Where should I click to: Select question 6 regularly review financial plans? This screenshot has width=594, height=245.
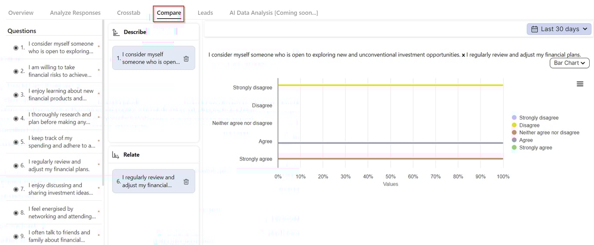click(x=59, y=166)
